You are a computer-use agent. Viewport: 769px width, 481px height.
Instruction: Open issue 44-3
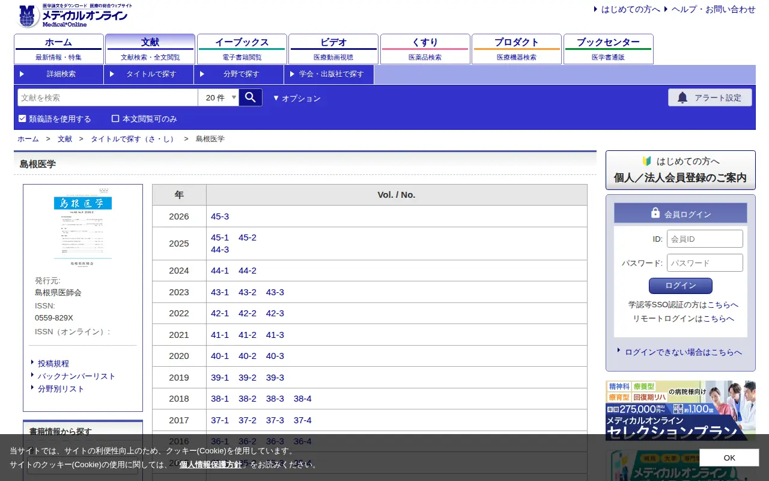coord(220,250)
